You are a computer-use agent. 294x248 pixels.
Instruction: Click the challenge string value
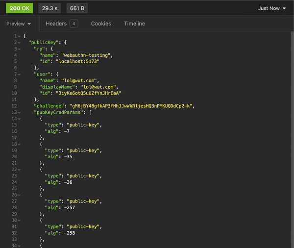131,106
